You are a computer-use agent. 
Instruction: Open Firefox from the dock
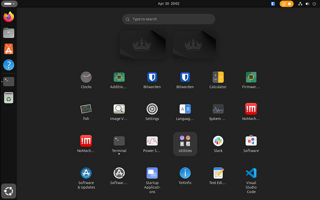point(8,17)
